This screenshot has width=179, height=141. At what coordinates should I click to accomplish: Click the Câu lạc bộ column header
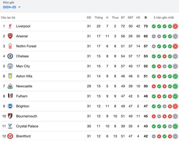coord(8,17)
